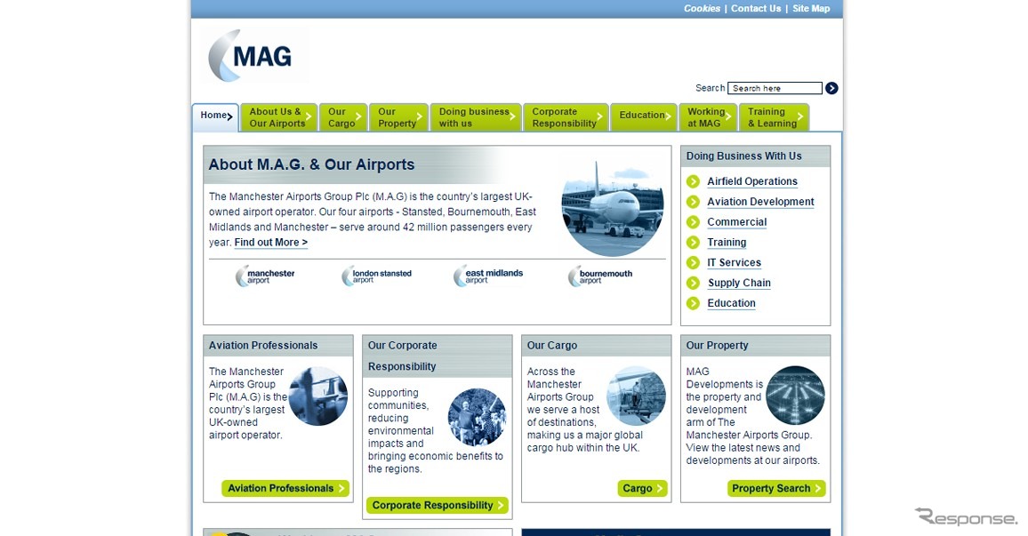Follow the Find out More link
The image size is (1028, 536).
[x=270, y=243]
